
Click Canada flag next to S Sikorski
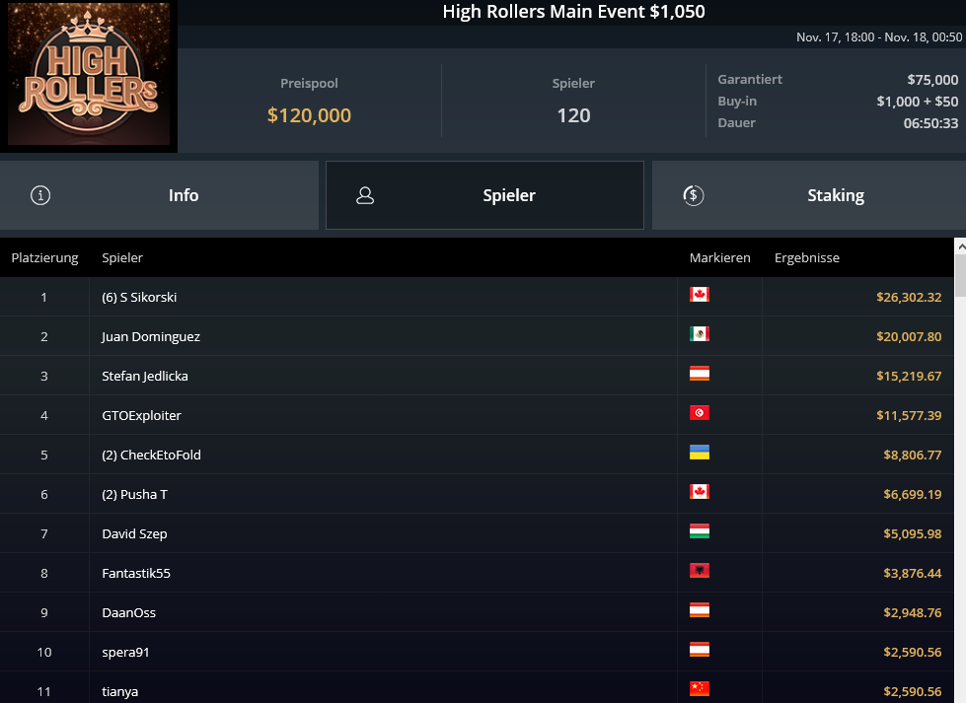click(700, 294)
